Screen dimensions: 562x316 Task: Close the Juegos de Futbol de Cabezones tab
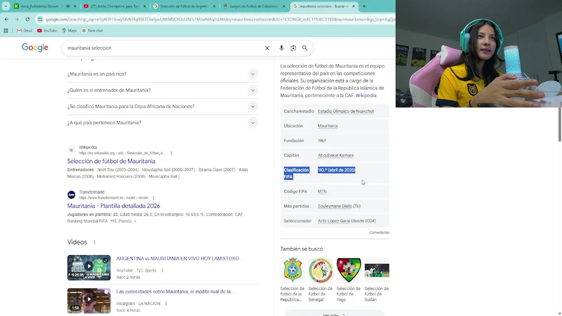[284, 6]
